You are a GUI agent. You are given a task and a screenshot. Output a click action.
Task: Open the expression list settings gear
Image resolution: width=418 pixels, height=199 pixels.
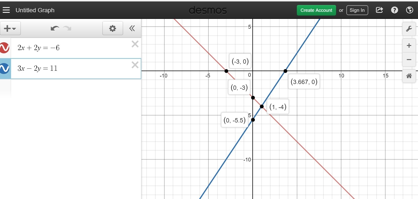(x=113, y=28)
